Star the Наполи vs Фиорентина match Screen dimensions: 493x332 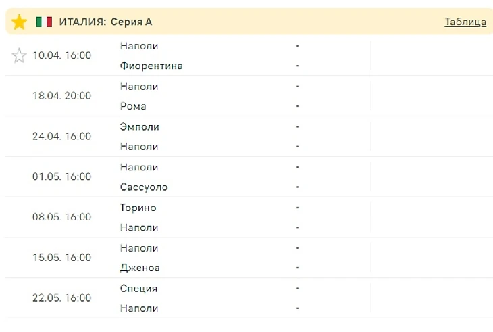click(19, 55)
